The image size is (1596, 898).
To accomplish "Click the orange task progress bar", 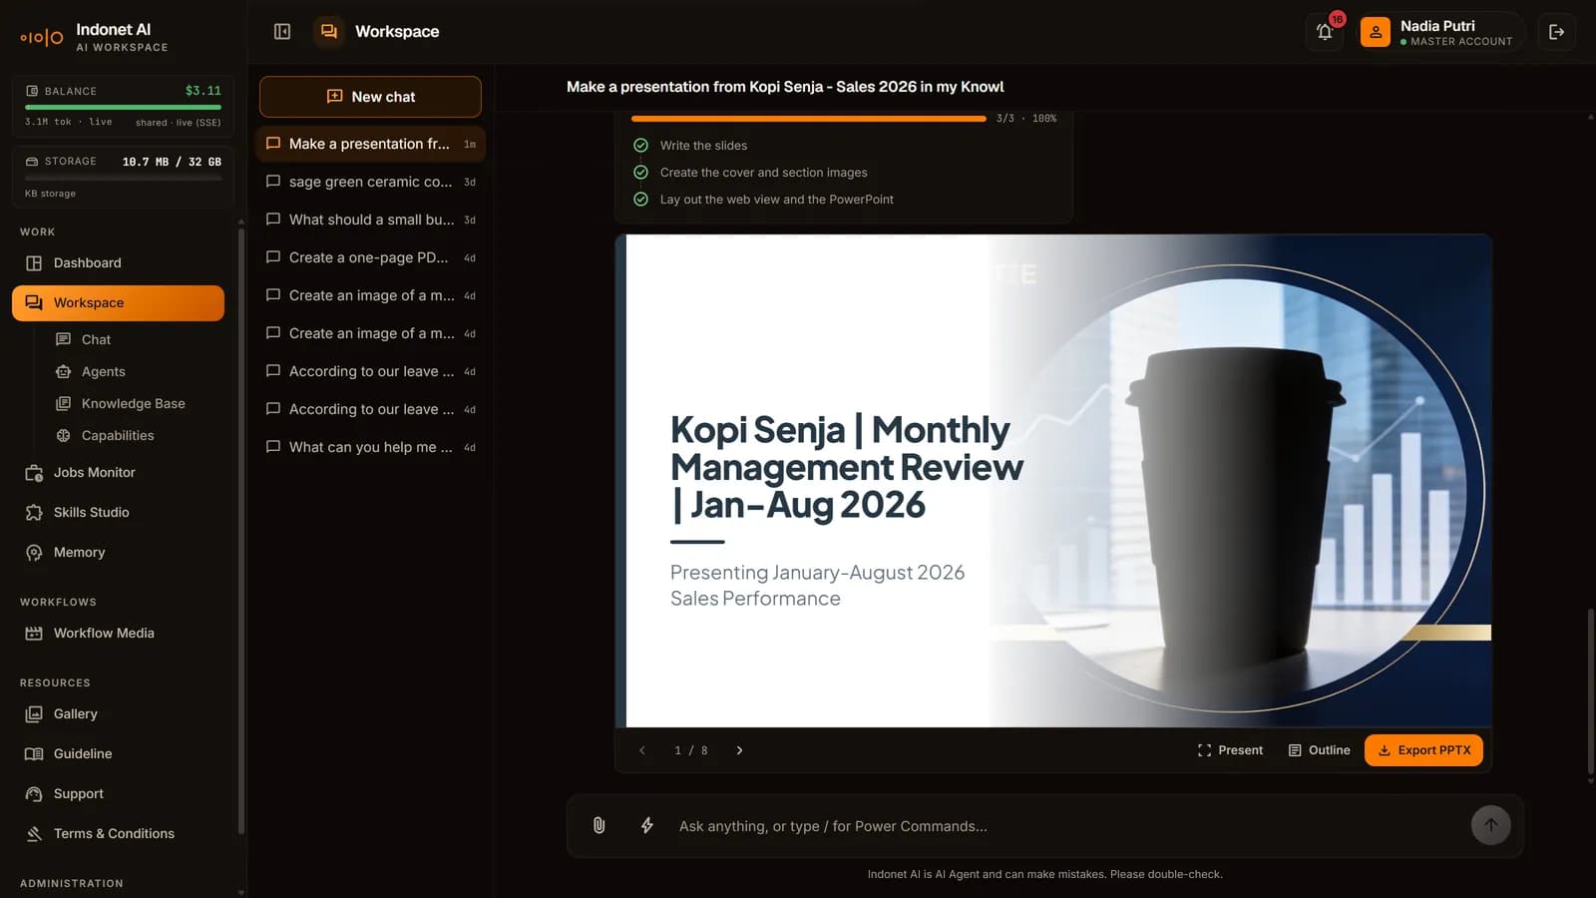I will tap(809, 119).
